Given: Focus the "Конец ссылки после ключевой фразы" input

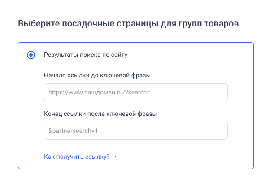Looking at the screenshot, I should coord(136,131).
